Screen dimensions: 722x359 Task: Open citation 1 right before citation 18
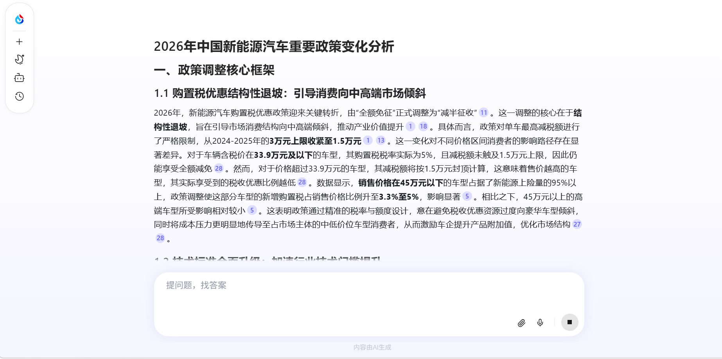(x=410, y=127)
